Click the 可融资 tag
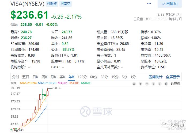Screen dimensions: 190x133 [x=52, y=4]
